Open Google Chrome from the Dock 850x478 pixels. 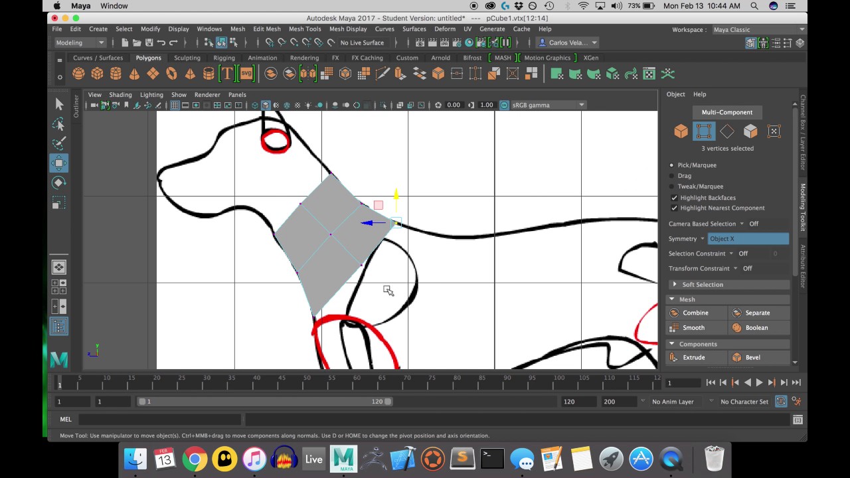tap(195, 459)
